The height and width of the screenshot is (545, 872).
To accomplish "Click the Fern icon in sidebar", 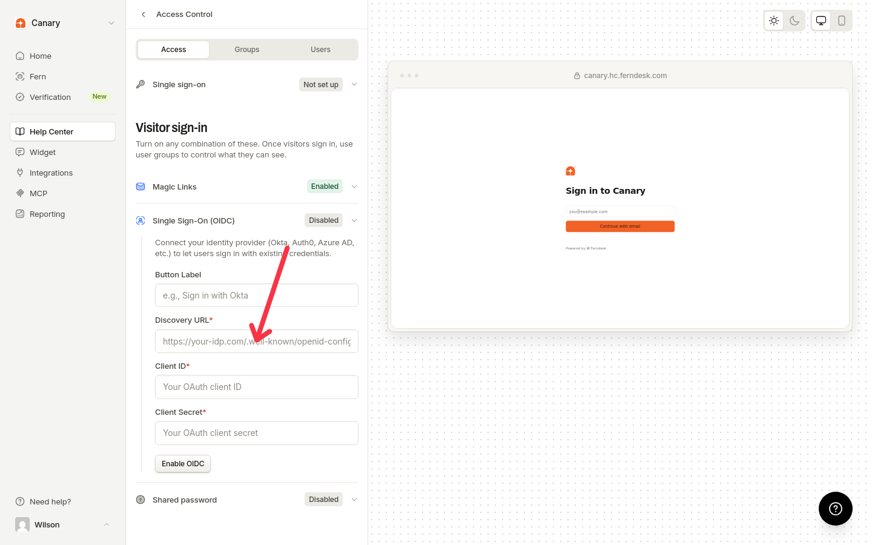I will 20,76.
